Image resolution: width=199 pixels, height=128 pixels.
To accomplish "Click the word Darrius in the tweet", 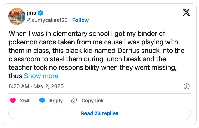I will click(x=128, y=51).
